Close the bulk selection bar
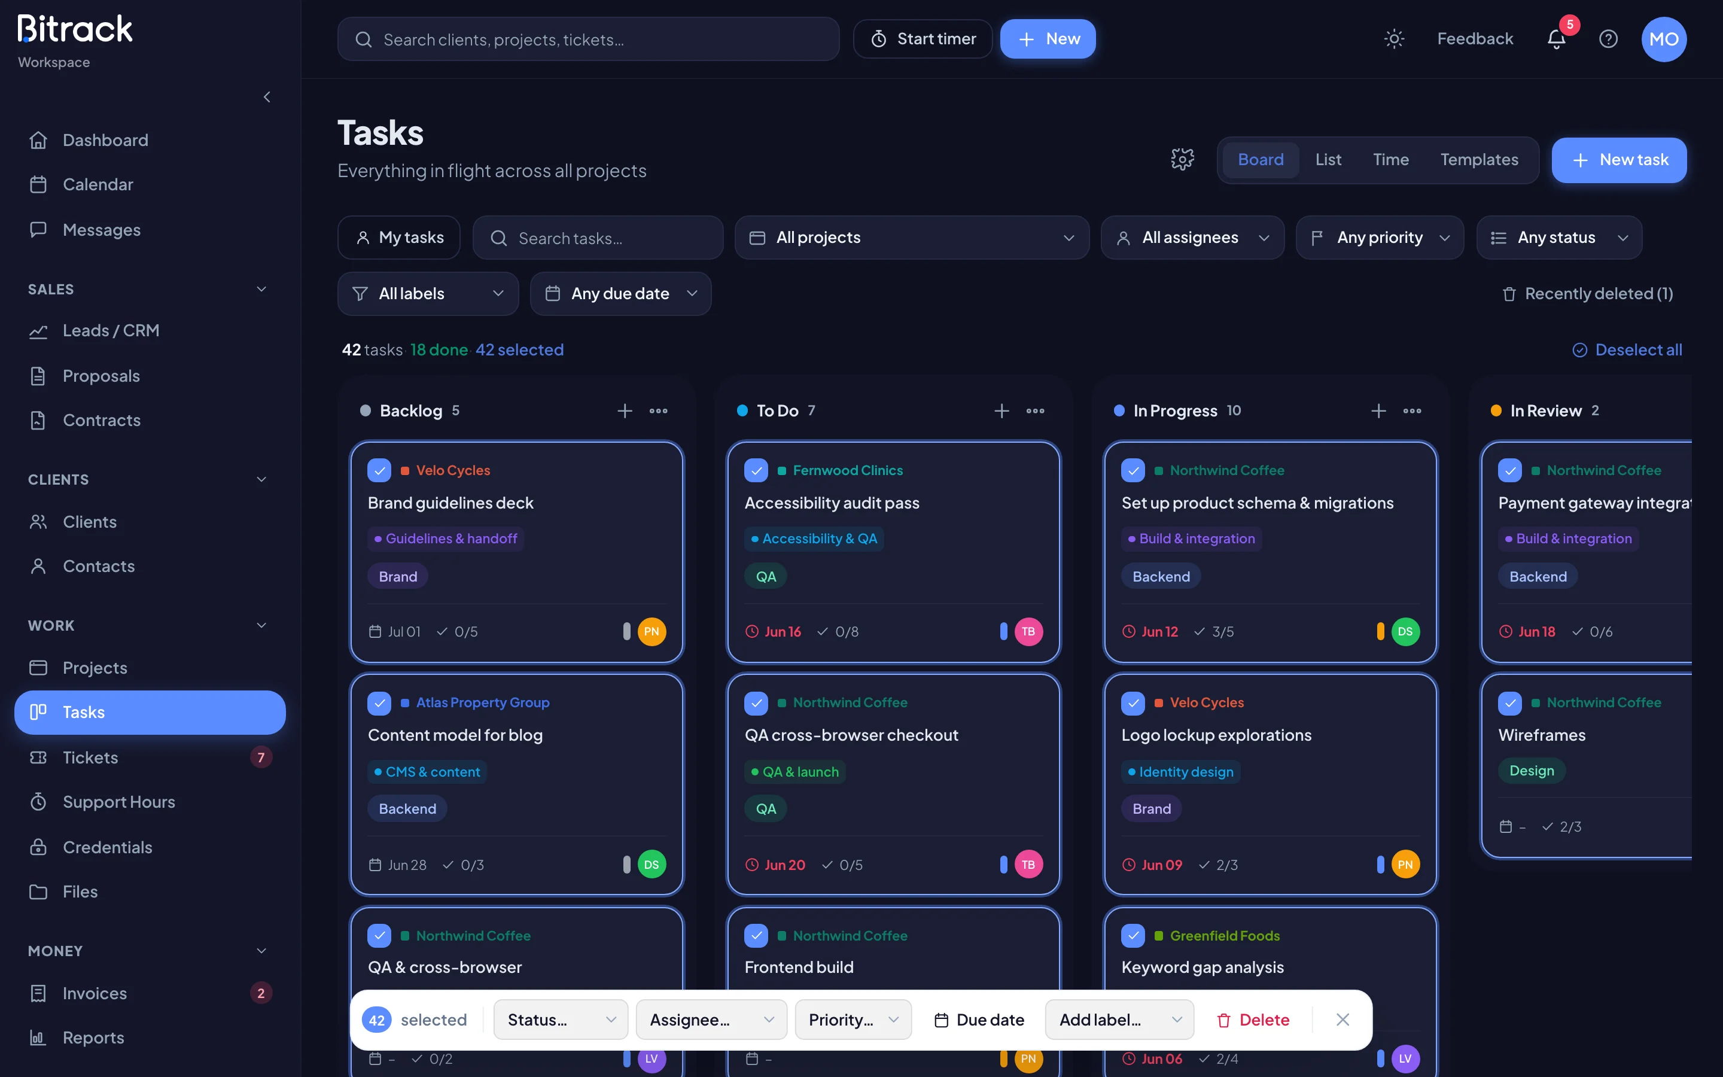This screenshot has height=1077, width=1723. tap(1343, 1020)
